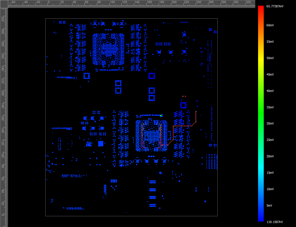
Task: Click the green pad above the lower BGA
Action: (x=161, y=115)
